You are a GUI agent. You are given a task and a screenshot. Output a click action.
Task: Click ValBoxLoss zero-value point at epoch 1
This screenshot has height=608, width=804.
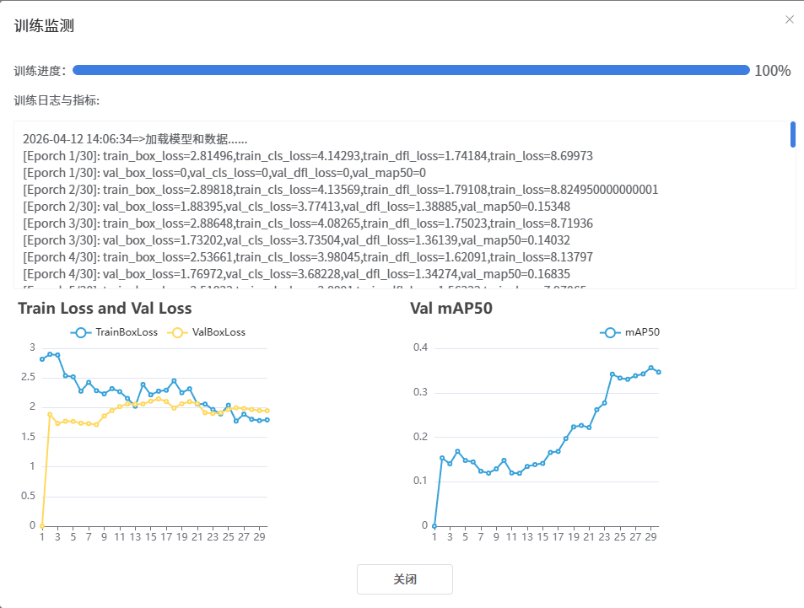(x=42, y=525)
